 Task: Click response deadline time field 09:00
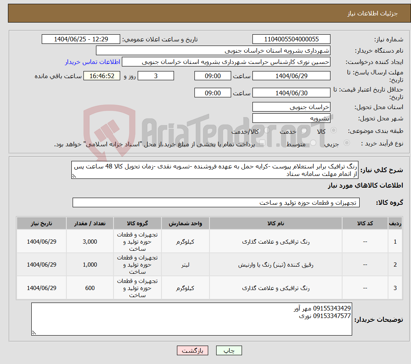click(212, 76)
